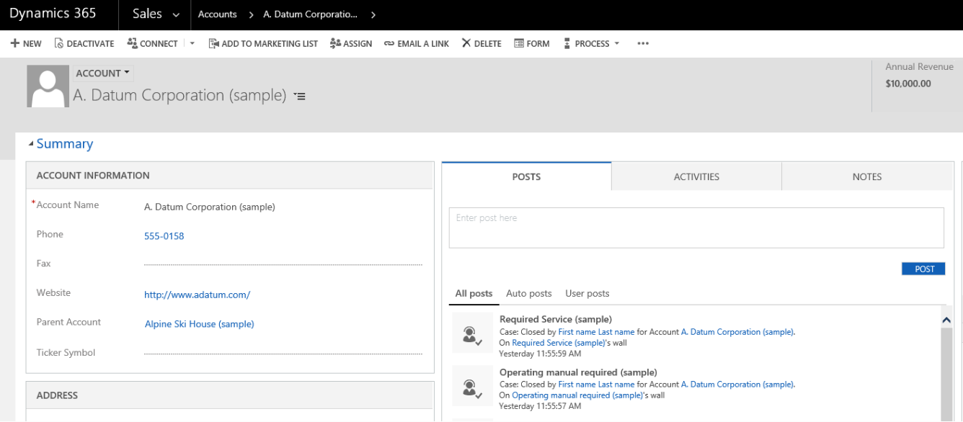Click the Yesterday 11:55:59 AM timestamp

point(540,354)
